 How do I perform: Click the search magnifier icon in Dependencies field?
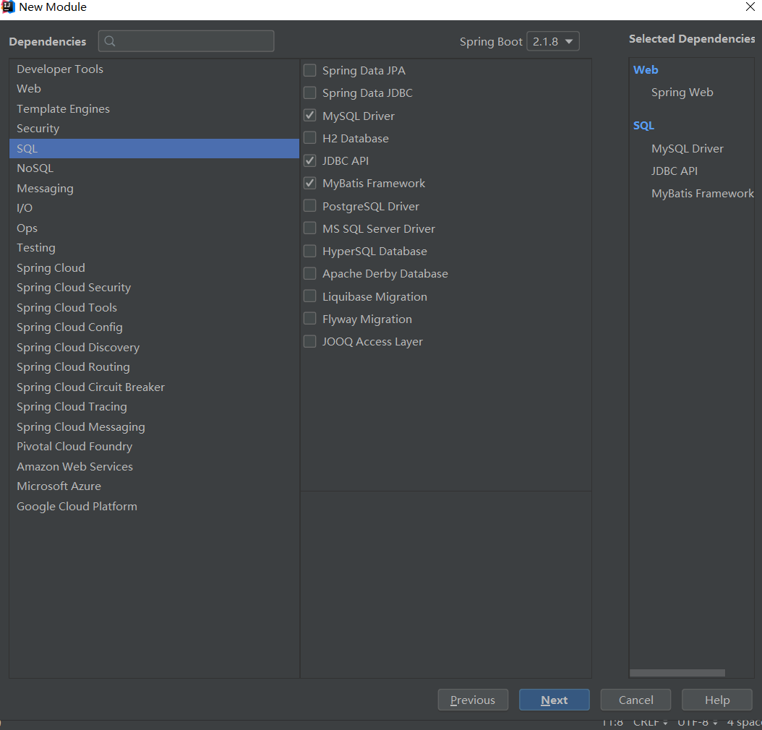[110, 41]
